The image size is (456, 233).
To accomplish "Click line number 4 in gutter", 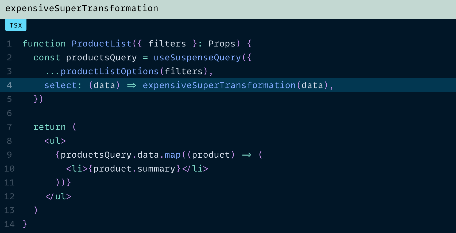I will pos(9,85).
